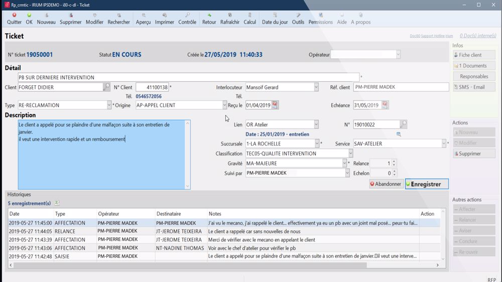Expand the Suivi par dropdown
The image size is (502, 282).
(347, 173)
